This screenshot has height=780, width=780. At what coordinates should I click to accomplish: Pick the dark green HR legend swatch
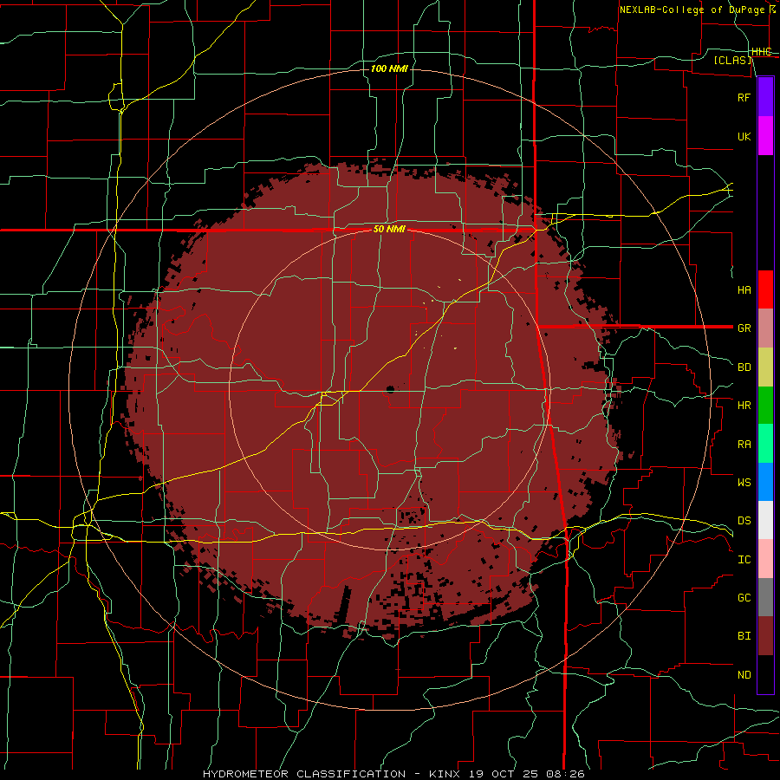click(x=765, y=406)
